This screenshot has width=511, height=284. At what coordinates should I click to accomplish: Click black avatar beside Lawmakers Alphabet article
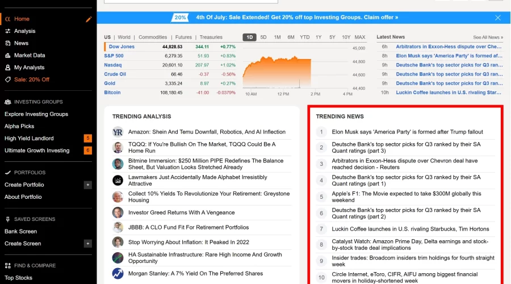click(118, 180)
